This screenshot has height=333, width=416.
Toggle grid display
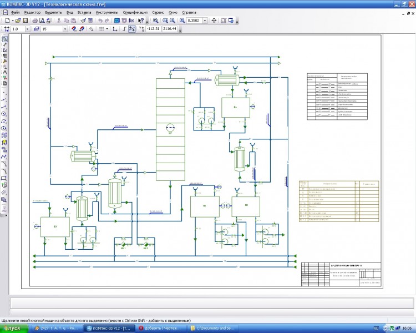pos(102,29)
